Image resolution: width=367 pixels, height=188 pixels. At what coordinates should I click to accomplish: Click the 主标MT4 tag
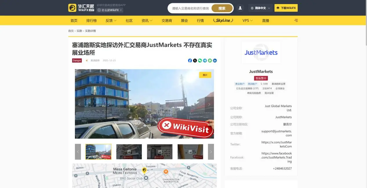267,89
